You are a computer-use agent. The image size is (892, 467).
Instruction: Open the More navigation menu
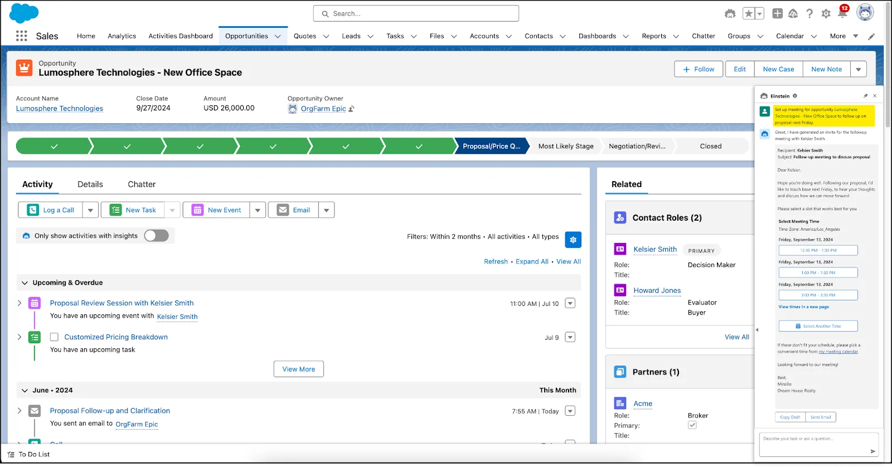[843, 36]
